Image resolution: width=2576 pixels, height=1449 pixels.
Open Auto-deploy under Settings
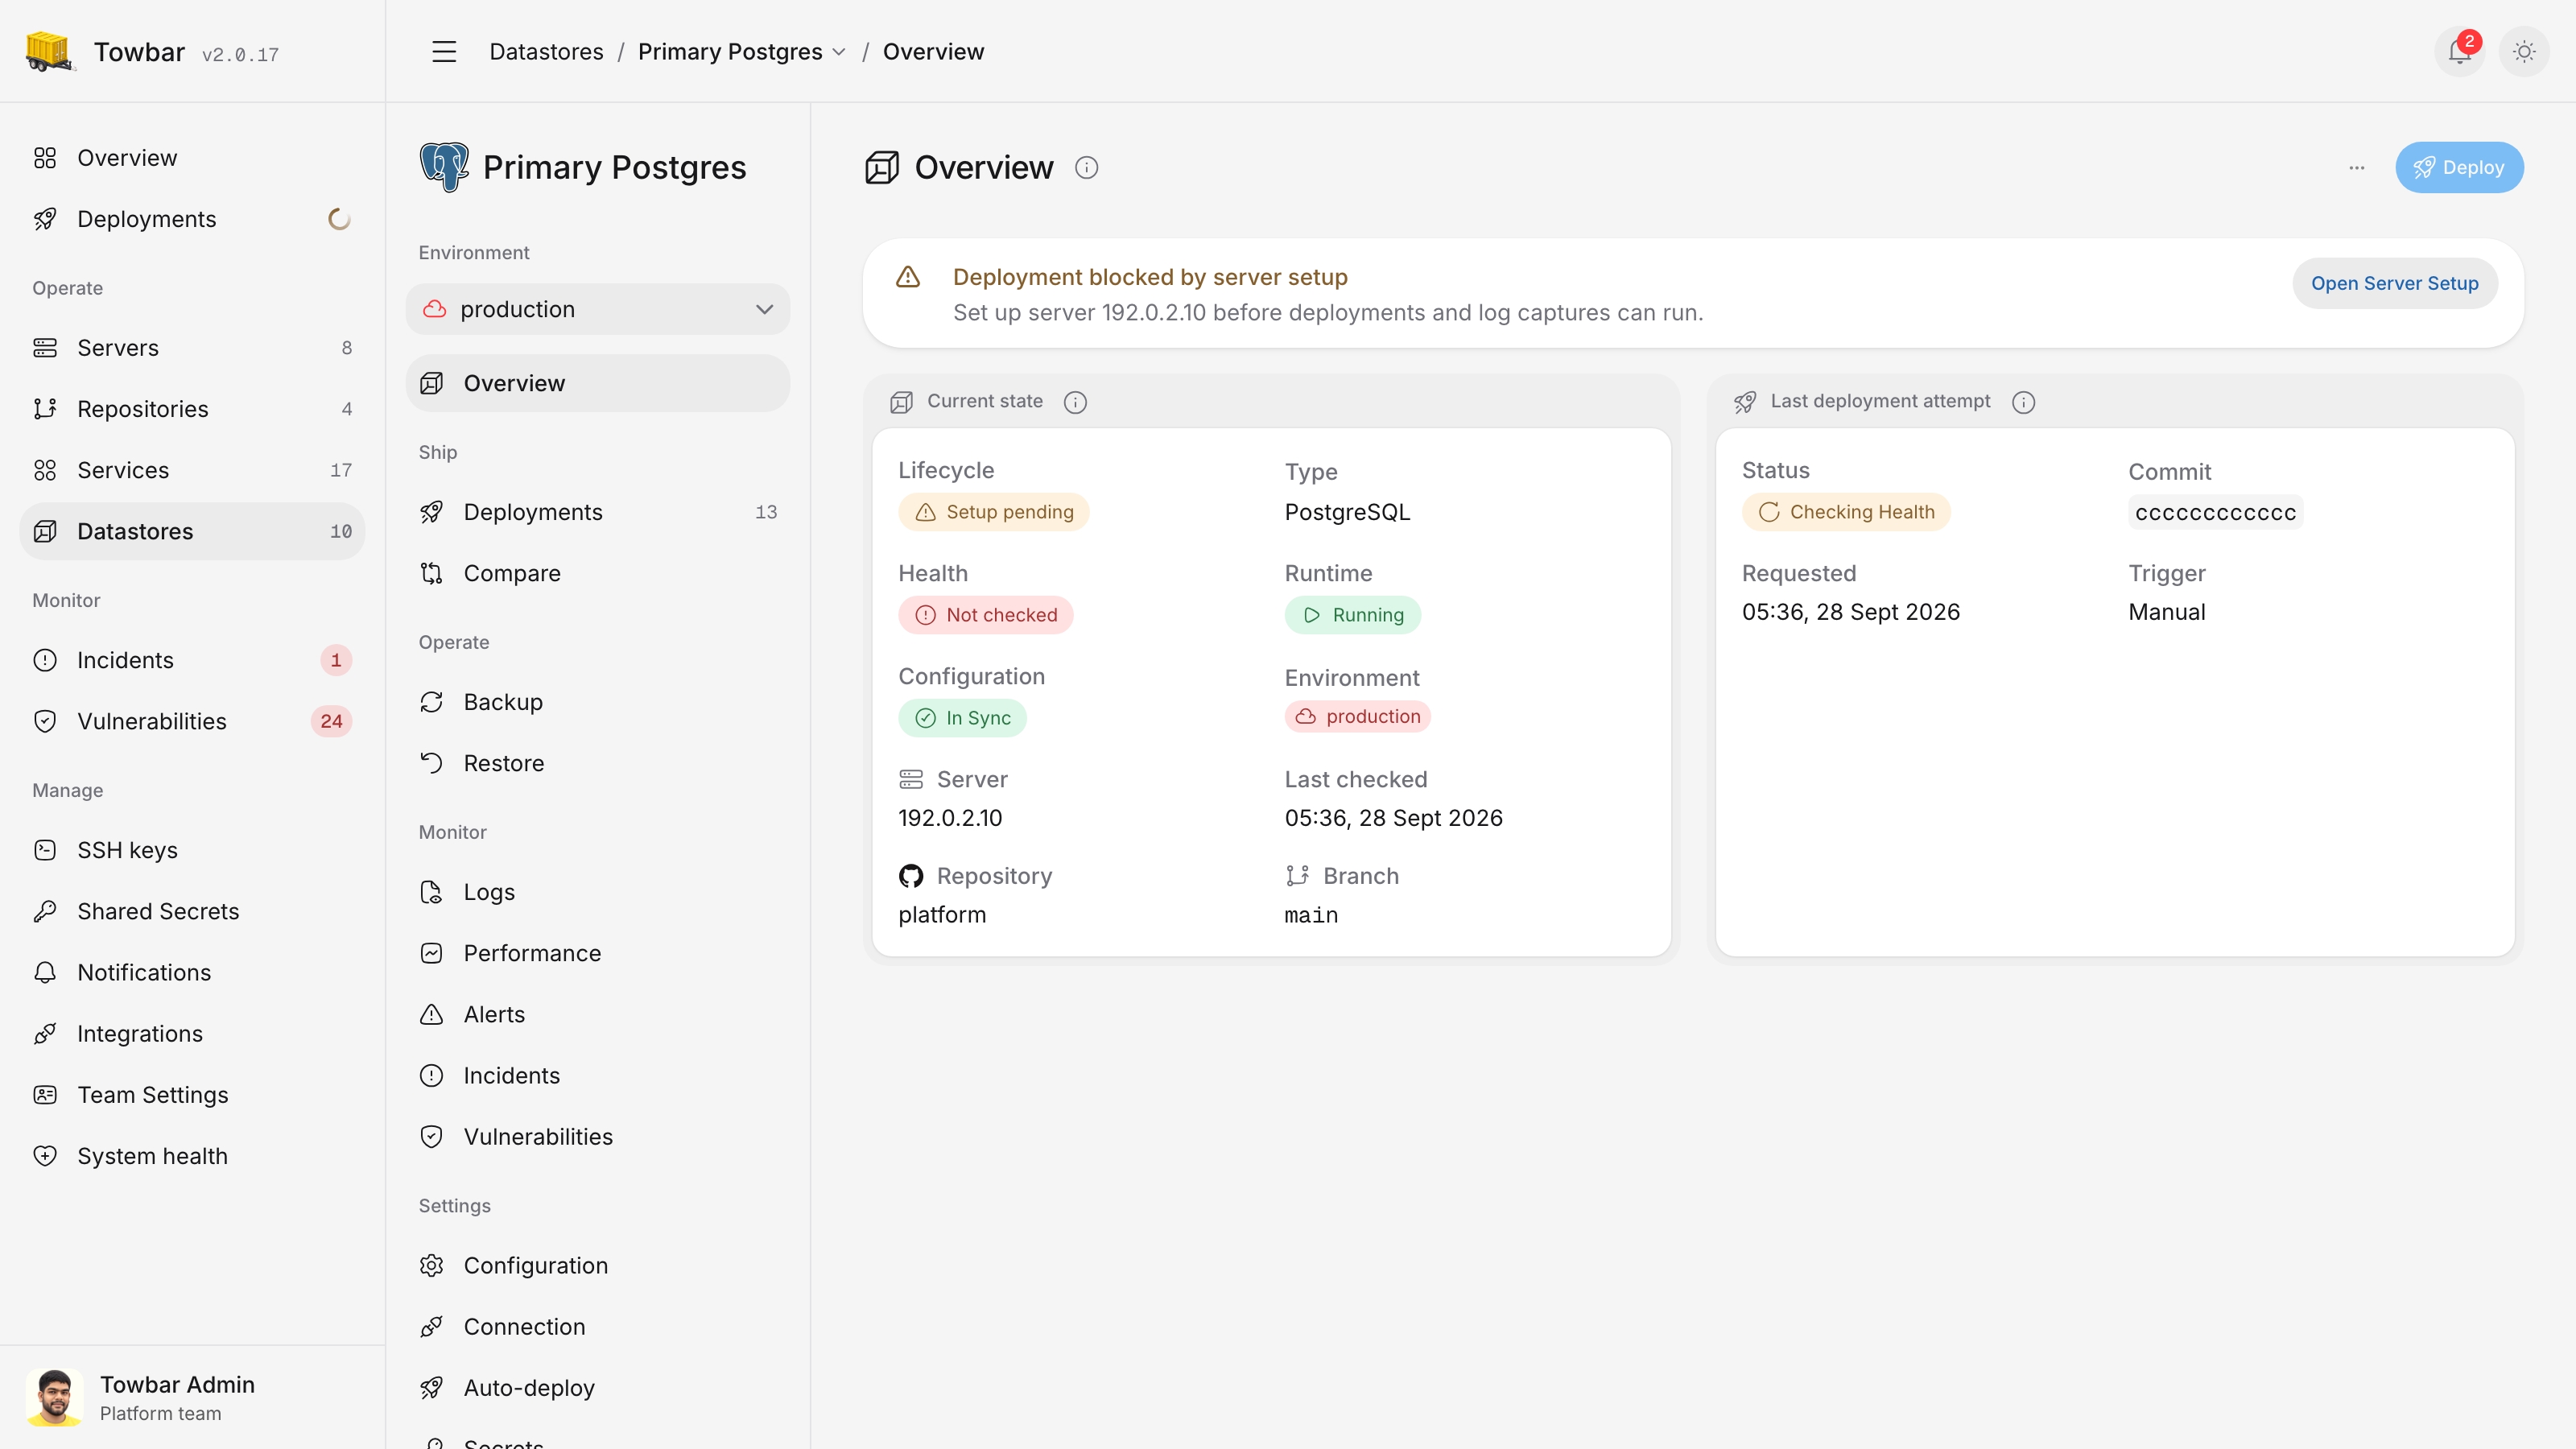598,1387
